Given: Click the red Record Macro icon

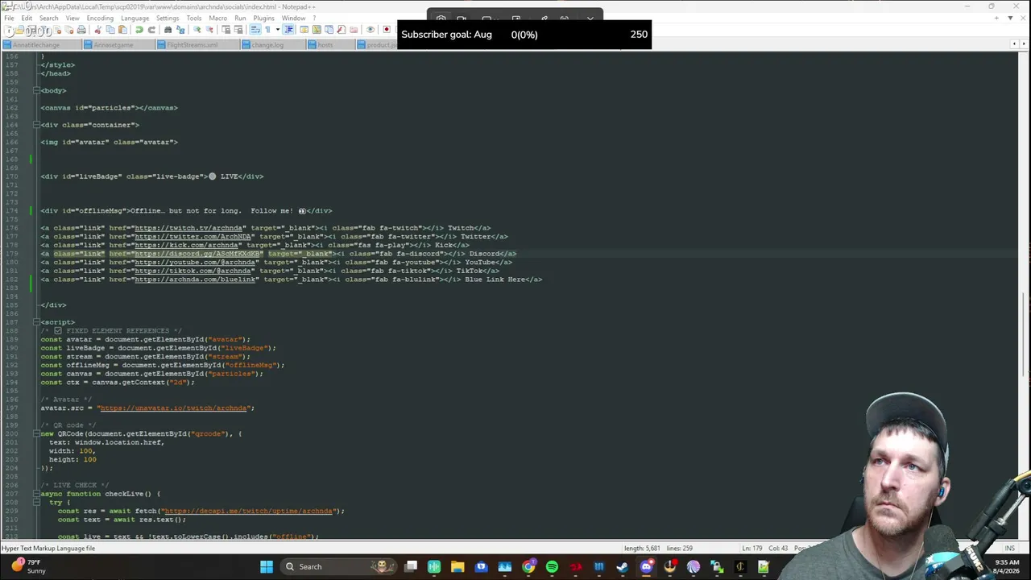Looking at the screenshot, I should pyautogui.click(x=387, y=30).
